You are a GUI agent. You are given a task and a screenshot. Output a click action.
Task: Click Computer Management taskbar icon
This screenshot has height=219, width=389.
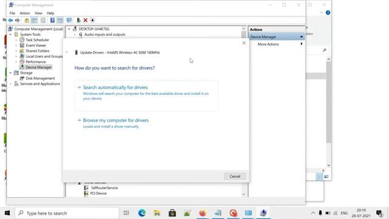point(263,213)
